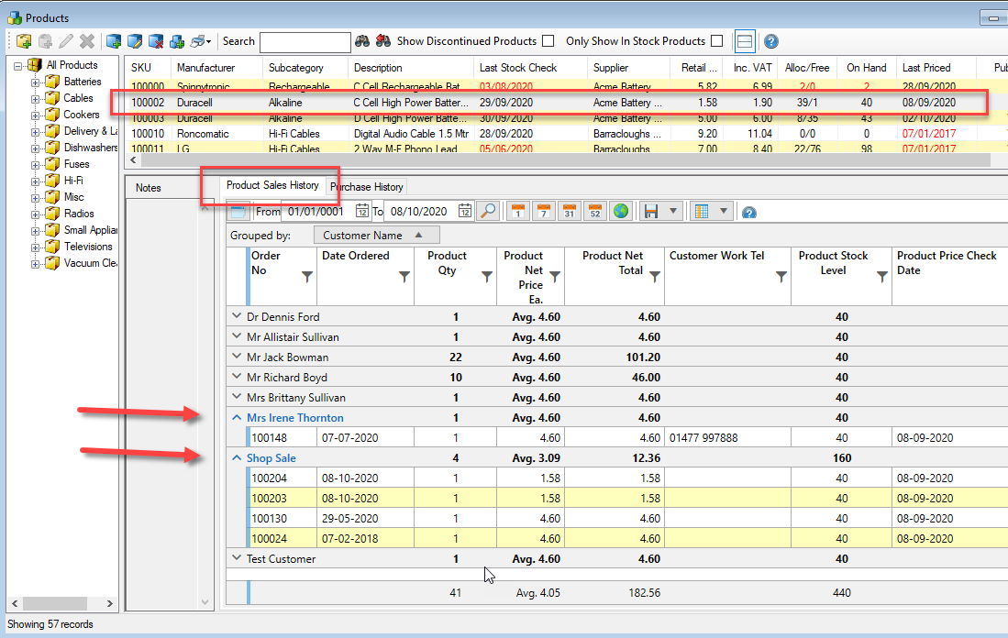Open the grid layout dropdown arrow

point(724,212)
